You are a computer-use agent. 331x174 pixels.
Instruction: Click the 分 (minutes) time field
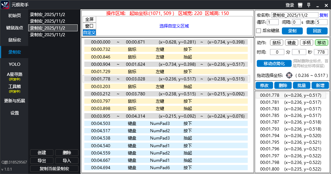click(x=277, y=52)
